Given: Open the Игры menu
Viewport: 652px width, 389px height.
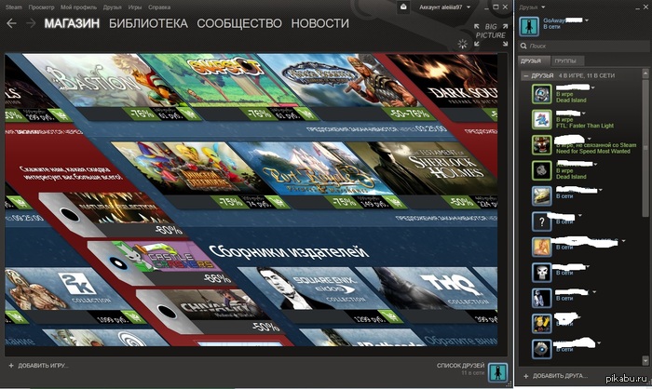Looking at the screenshot, I should [135, 7].
